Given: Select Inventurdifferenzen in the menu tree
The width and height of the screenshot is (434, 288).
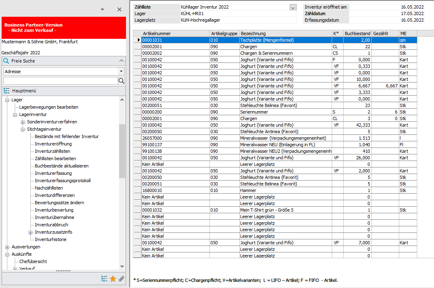Looking at the screenshot, I should pyautogui.click(x=55, y=195).
